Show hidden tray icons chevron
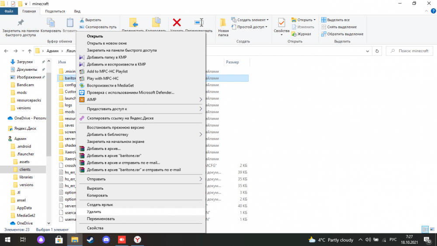437x246 pixels. point(361,239)
